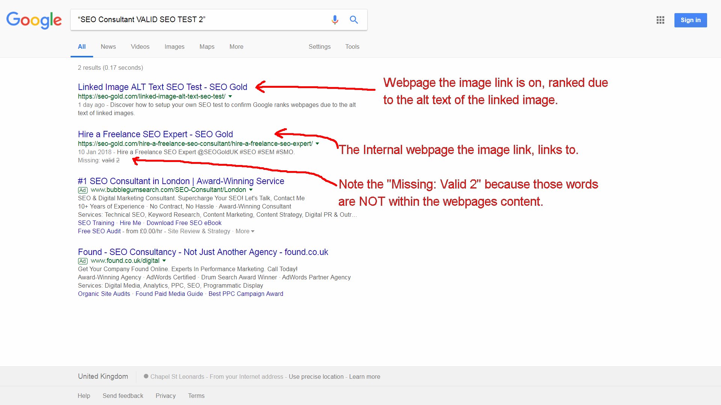Click the Google logo
Viewport: 721px width, 405px height.
click(34, 20)
